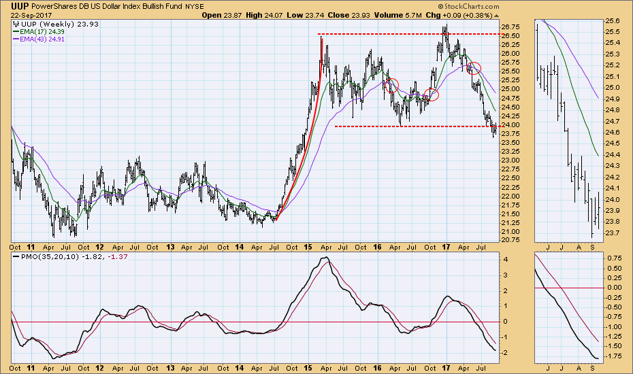The height and width of the screenshot is (374, 633).
Task: Click the year label 11 on the price chart x-axis
Action: click(31, 247)
